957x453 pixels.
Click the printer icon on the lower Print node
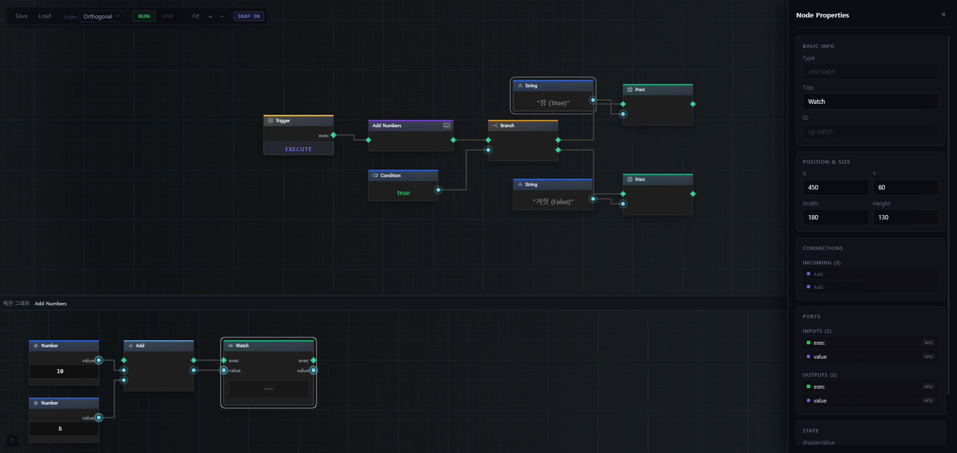630,180
